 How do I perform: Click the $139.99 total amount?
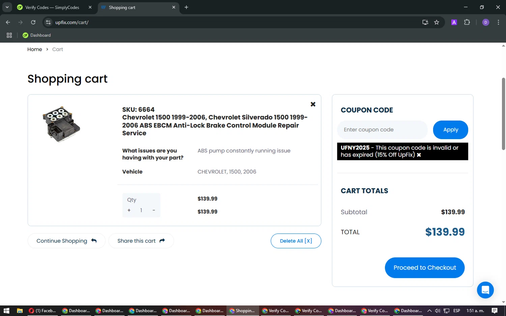click(445, 232)
